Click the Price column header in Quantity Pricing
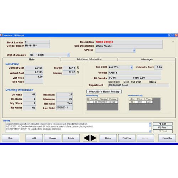This screenshot has width=178, height=178. pyautogui.click(x=140, y=99)
